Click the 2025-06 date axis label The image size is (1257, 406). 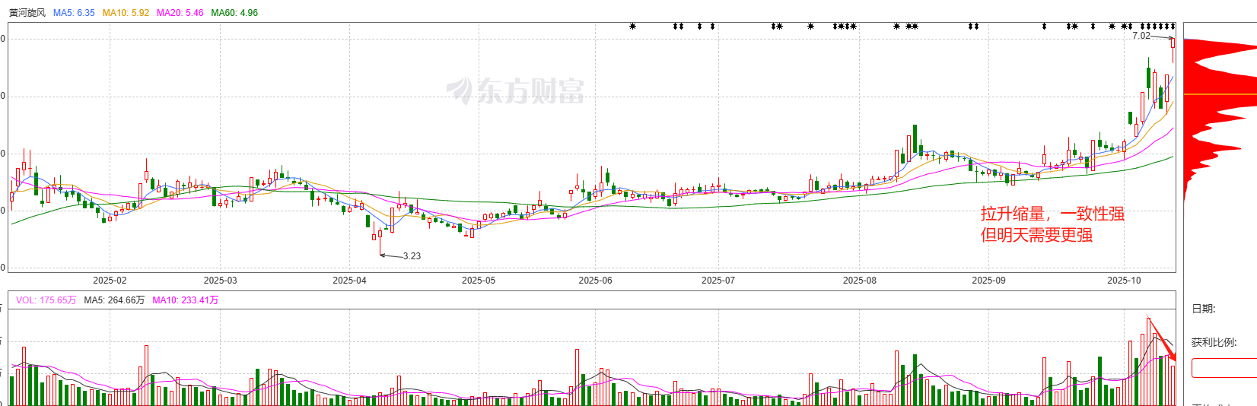tap(595, 281)
